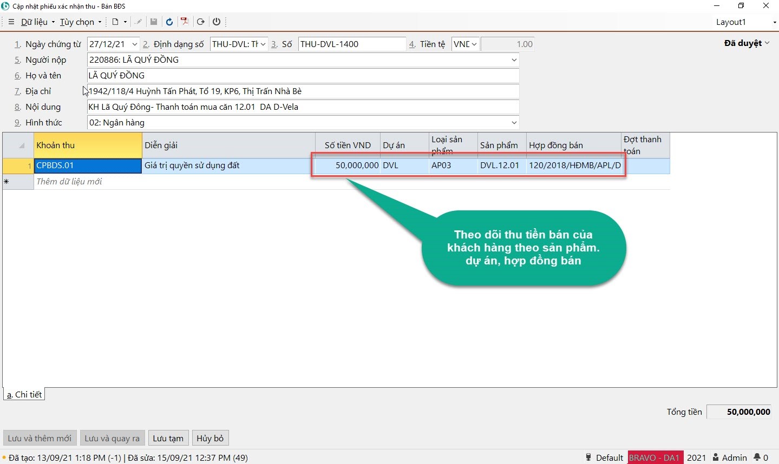This screenshot has width=779, height=464.
Task: Click the Tổng tiền total field
Action: tap(740, 412)
